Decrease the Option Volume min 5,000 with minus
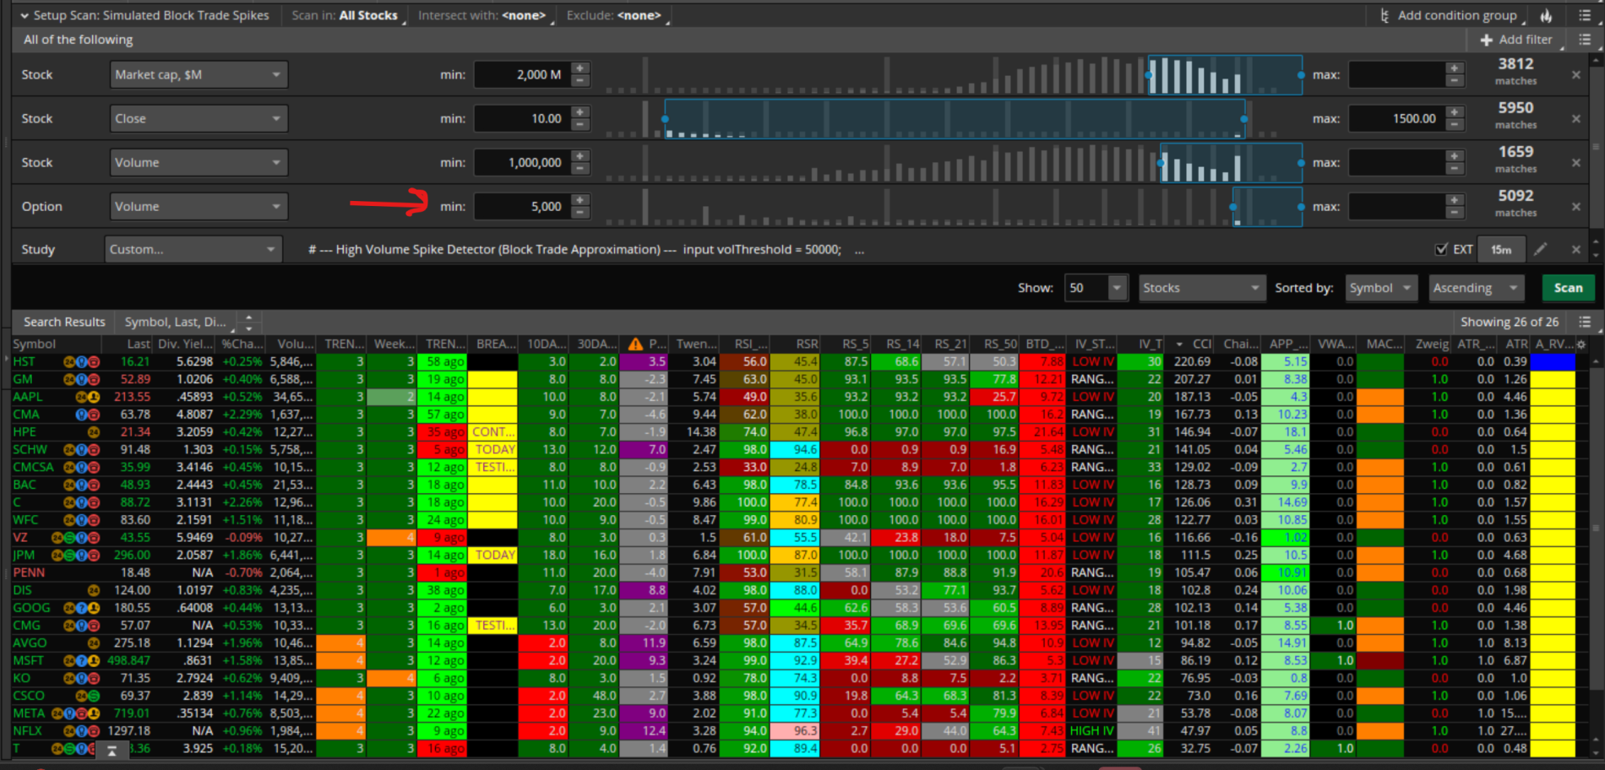This screenshot has width=1605, height=770. (580, 213)
